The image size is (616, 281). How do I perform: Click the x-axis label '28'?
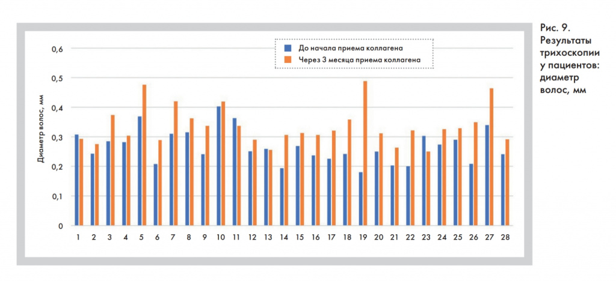click(505, 237)
